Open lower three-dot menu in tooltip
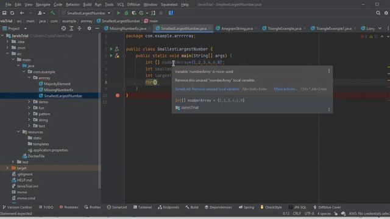390x219 pixels. pyautogui.click(x=329, y=109)
